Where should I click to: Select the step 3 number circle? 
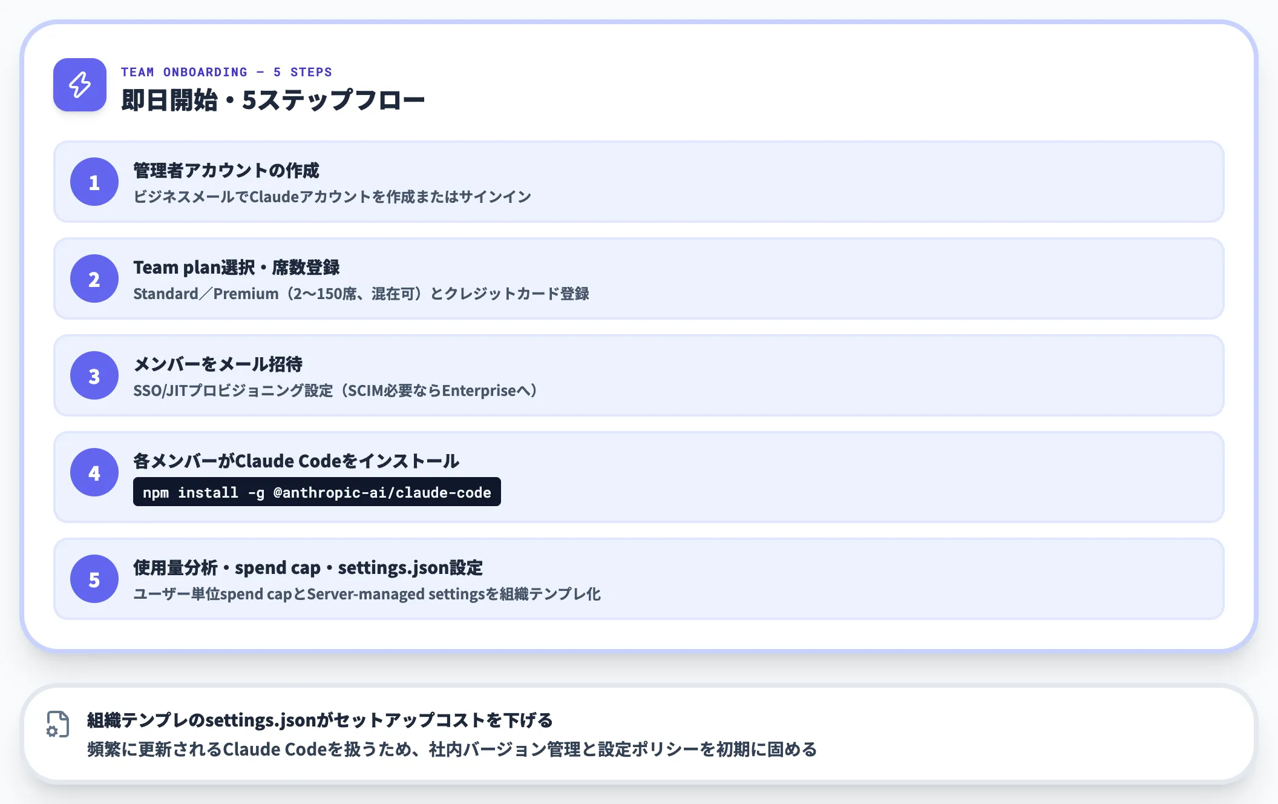[94, 375]
